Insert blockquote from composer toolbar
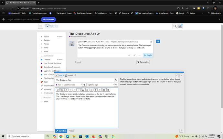Viewport: 223px width, 139px height. (75, 90)
